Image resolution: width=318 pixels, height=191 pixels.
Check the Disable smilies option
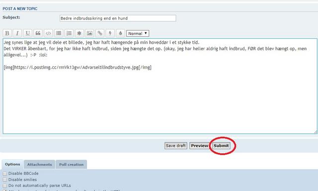(x=5, y=180)
